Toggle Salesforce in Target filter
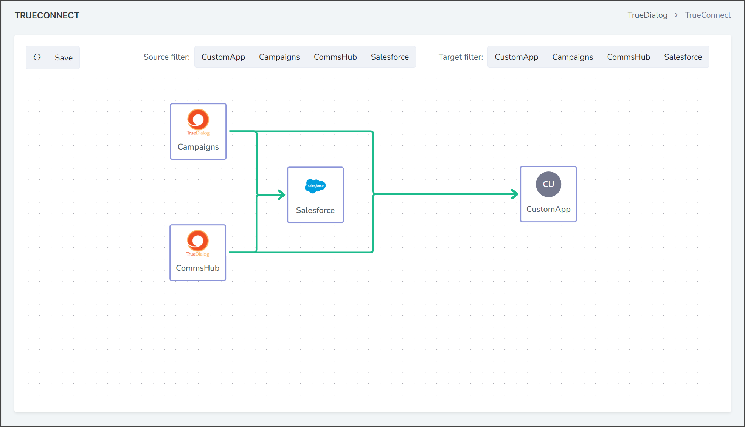 [x=683, y=57]
